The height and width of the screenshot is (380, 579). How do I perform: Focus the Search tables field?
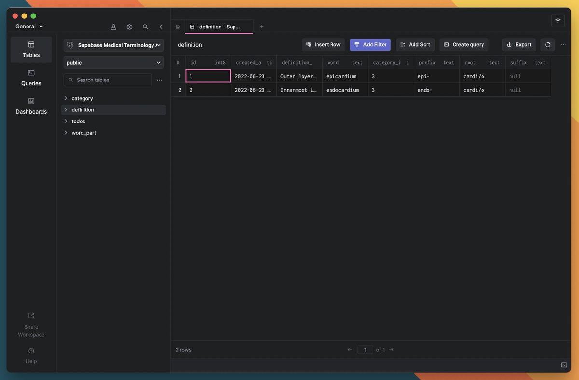[108, 80]
